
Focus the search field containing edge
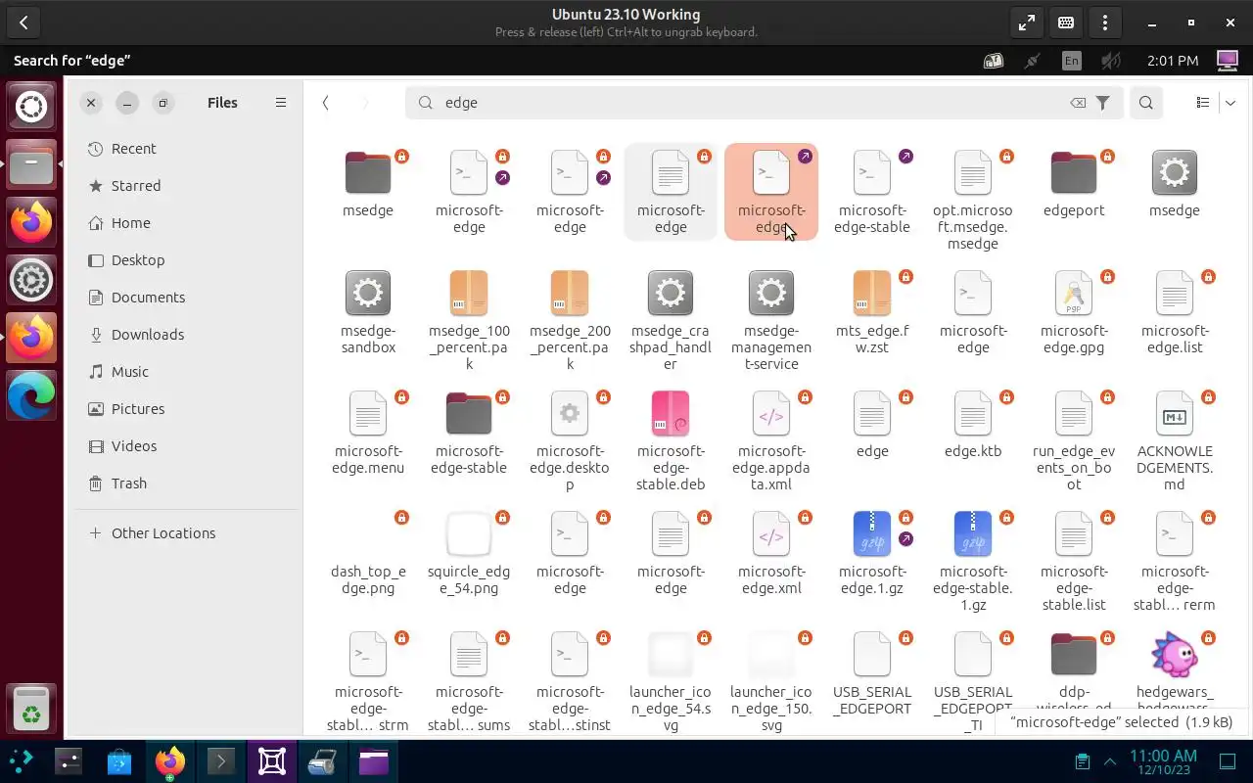tap(763, 103)
